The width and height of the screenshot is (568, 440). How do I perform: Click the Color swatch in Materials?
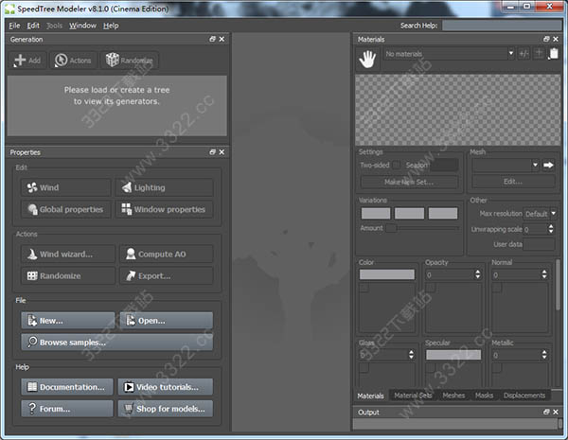point(387,274)
